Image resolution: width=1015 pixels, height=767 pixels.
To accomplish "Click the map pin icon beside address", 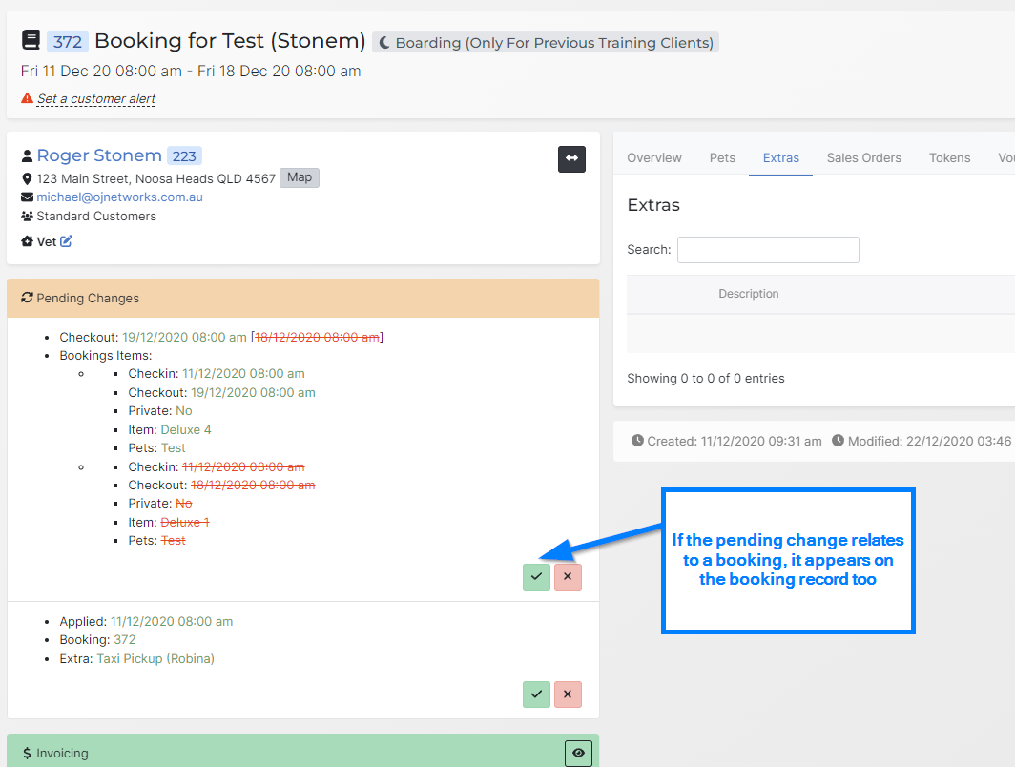I will pyautogui.click(x=27, y=178).
